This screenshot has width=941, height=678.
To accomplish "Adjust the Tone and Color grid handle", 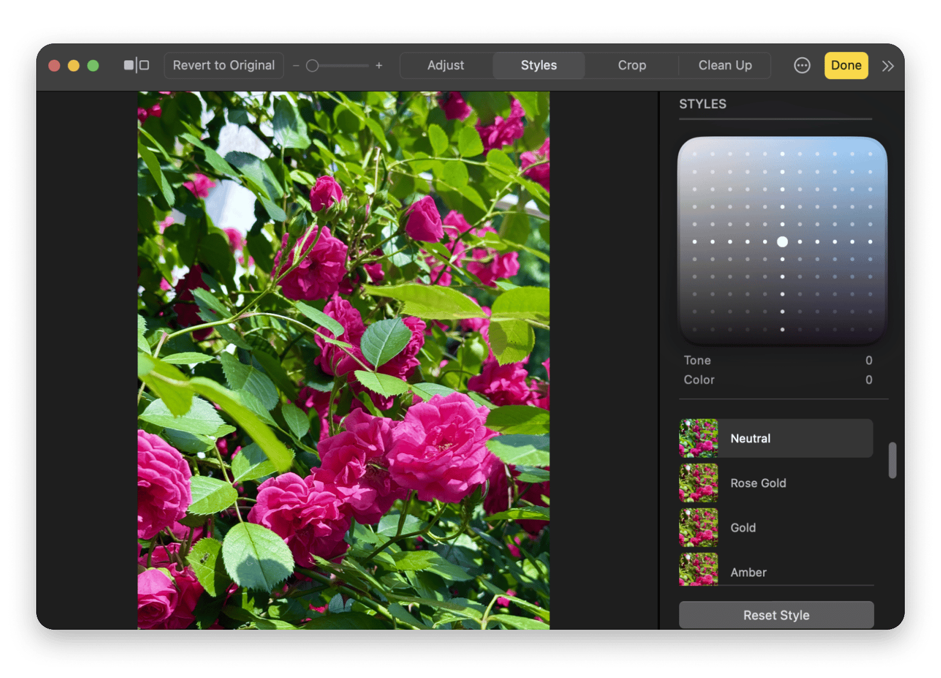I will (x=782, y=241).
